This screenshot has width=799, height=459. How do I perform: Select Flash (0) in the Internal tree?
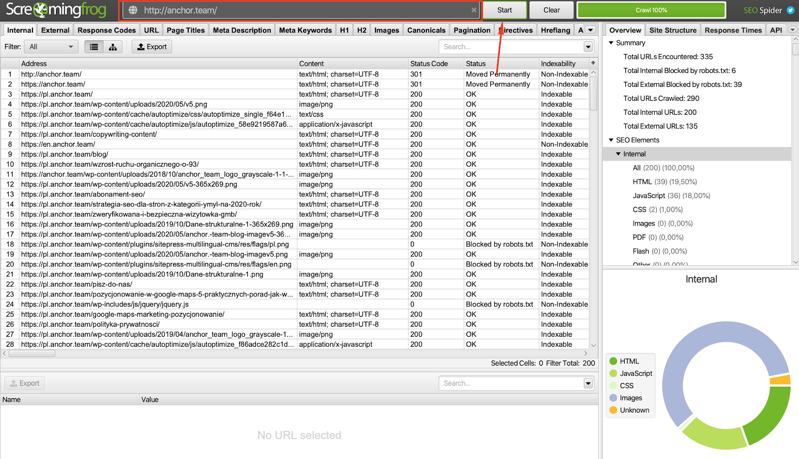coord(660,251)
